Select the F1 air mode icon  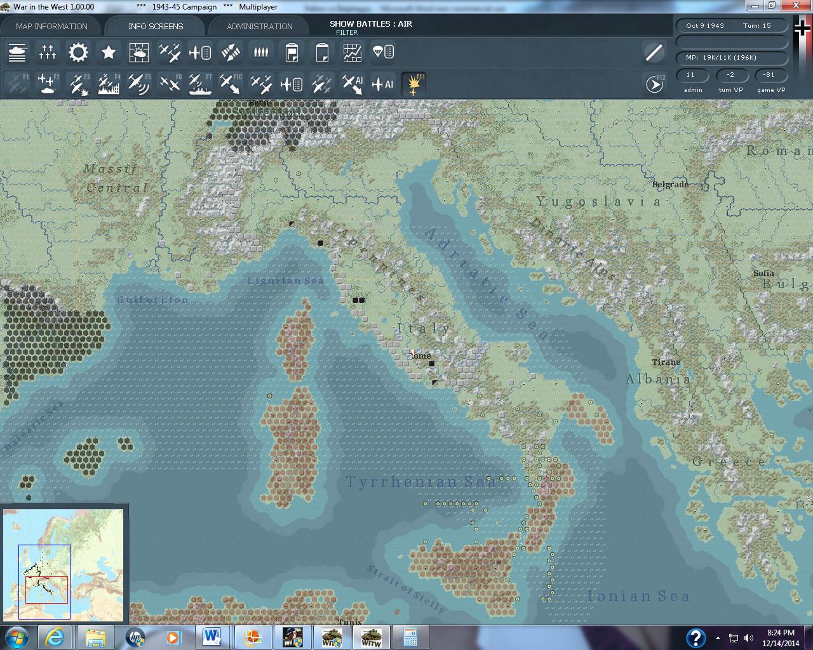click(x=17, y=84)
